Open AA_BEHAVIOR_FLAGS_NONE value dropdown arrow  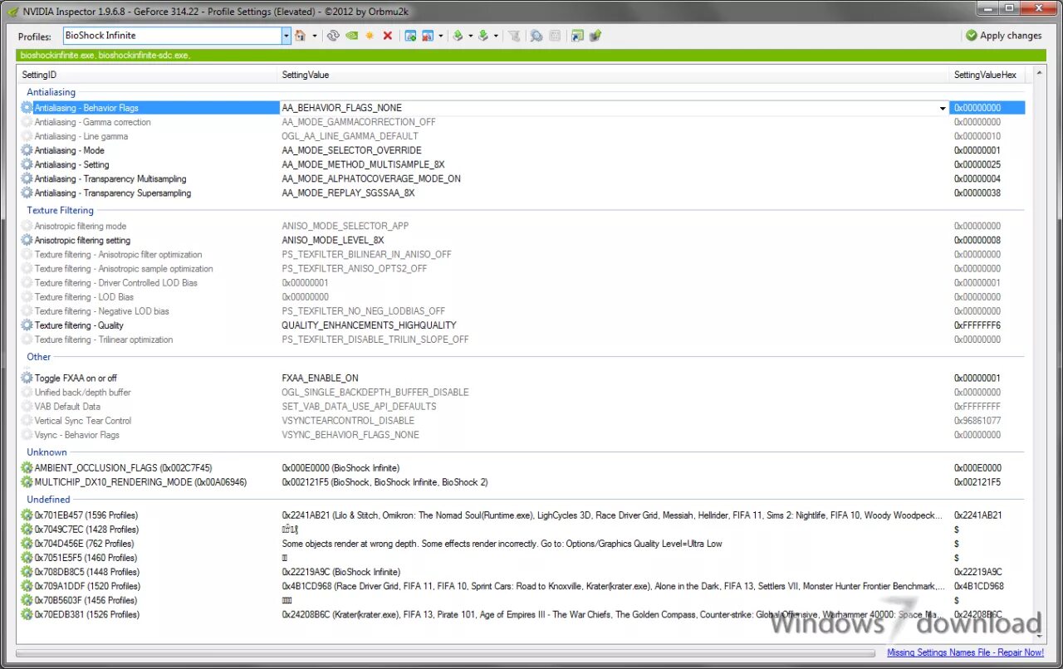pos(943,108)
